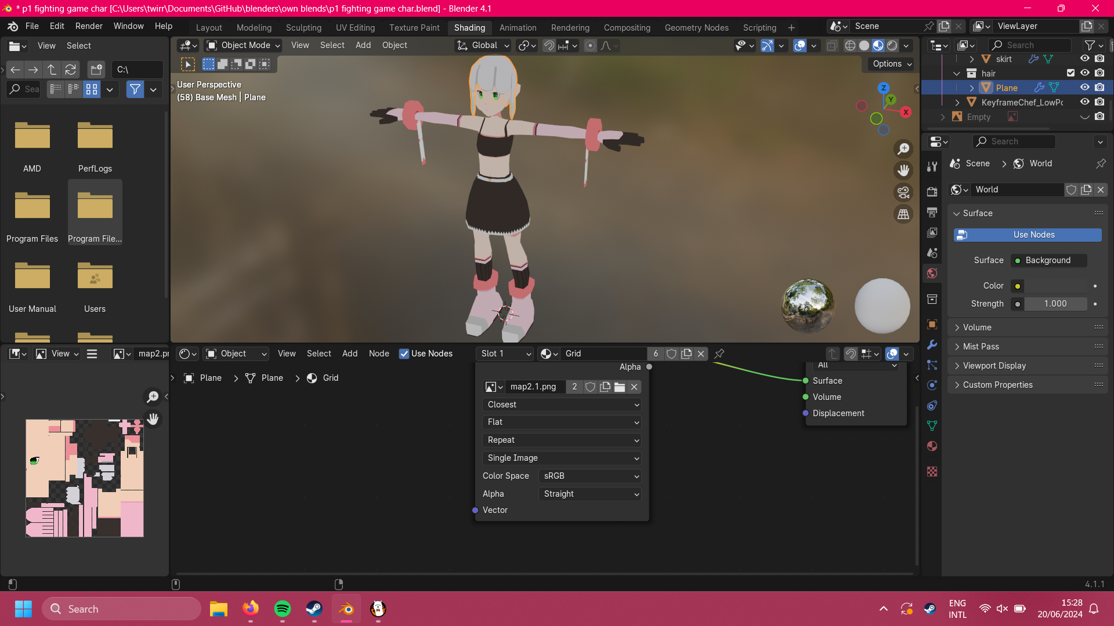Uncheck the hair collection checkbox

tap(1070, 73)
